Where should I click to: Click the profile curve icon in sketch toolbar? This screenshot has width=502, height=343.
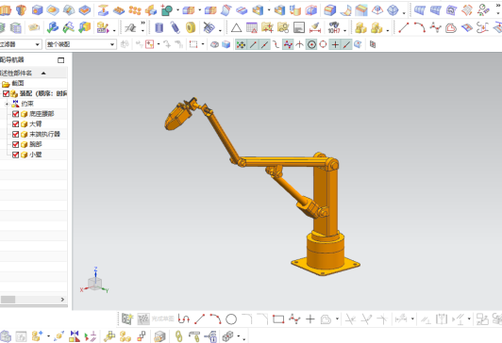click(184, 319)
